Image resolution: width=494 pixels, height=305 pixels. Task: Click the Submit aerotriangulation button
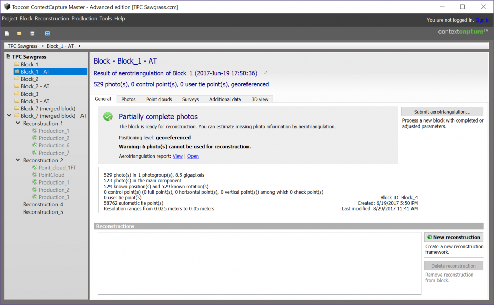pos(442,112)
